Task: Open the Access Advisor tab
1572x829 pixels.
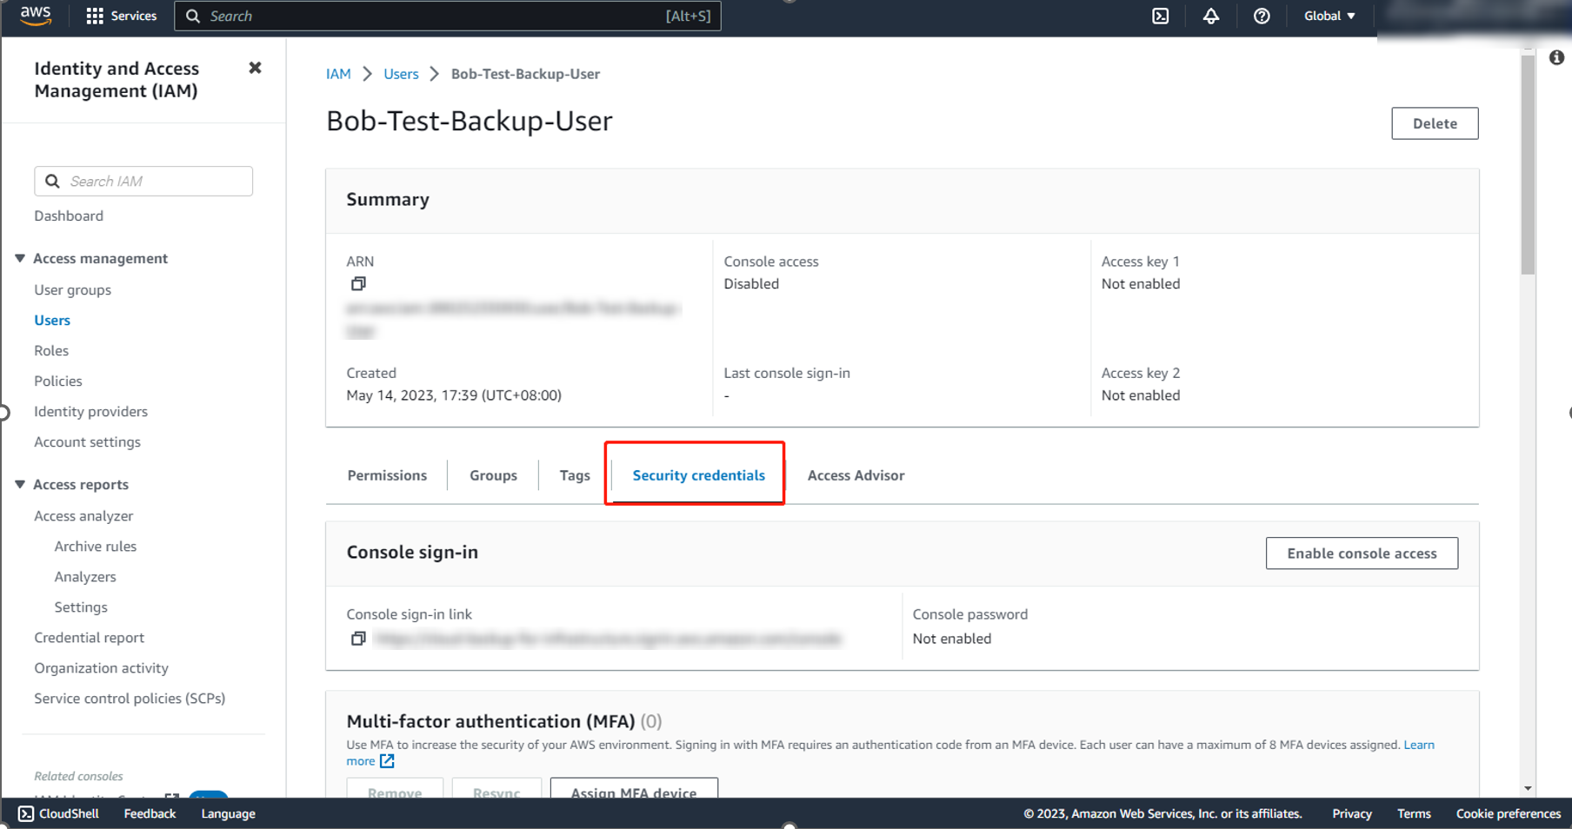Action: (856, 475)
